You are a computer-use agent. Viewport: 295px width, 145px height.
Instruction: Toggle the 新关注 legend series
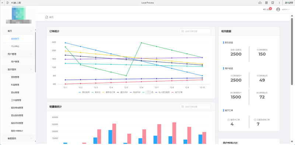(96, 92)
